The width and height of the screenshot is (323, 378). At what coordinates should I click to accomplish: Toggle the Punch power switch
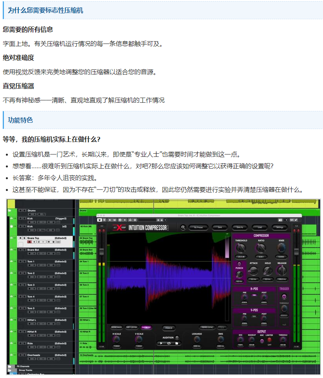click(x=239, y=264)
